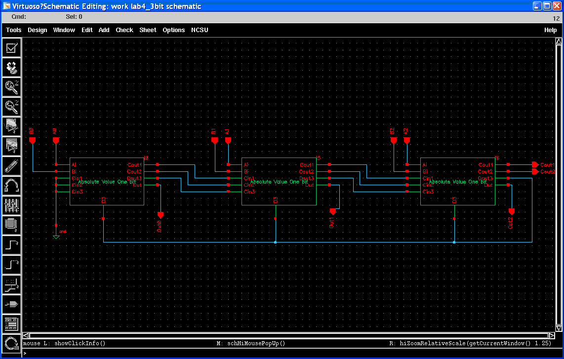Viewport: 564px width, 359px height.
Task: Select the Add Pin tool icon
Action: coord(11,304)
